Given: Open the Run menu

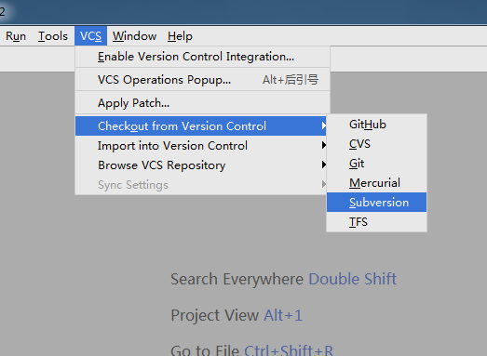Looking at the screenshot, I should point(16,36).
